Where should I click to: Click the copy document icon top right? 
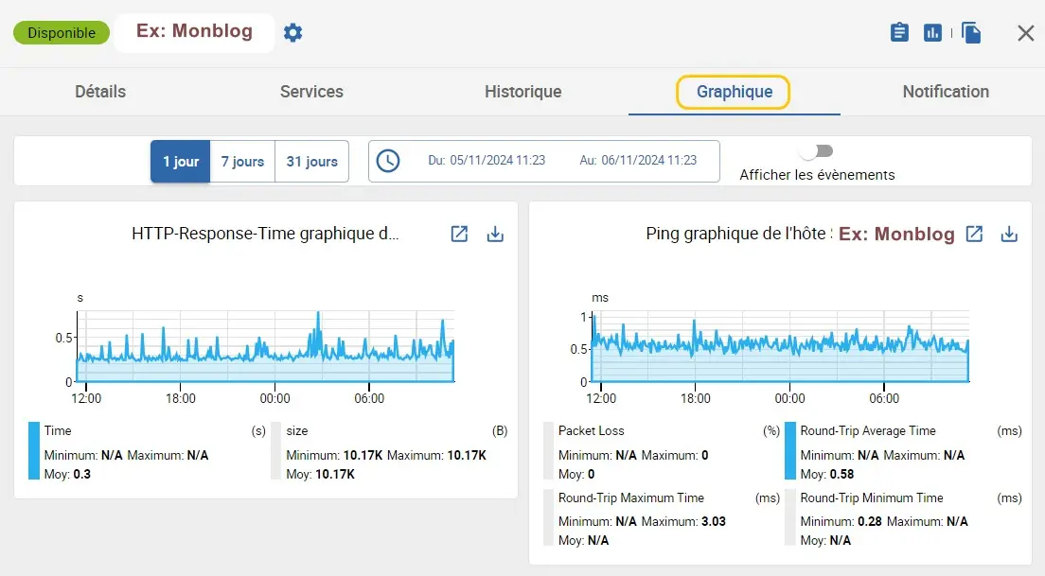coord(971,31)
